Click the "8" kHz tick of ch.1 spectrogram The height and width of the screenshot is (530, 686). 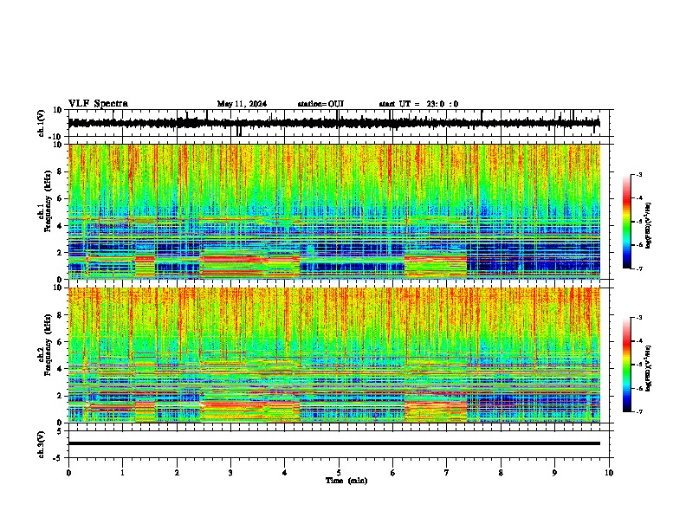[61, 171]
